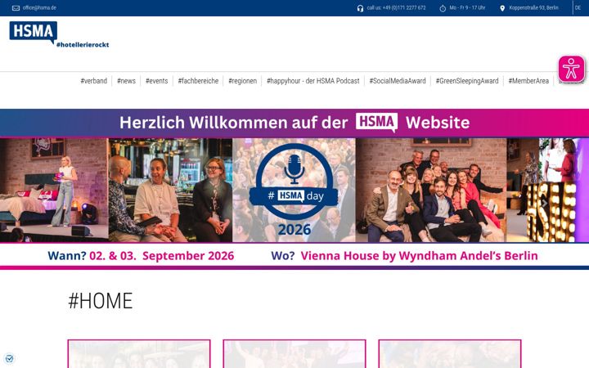Image resolution: width=589 pixels, height=368 pixels.
Task: Click the location pin icon
Action: pyautogui.click(x=502, y=8)
